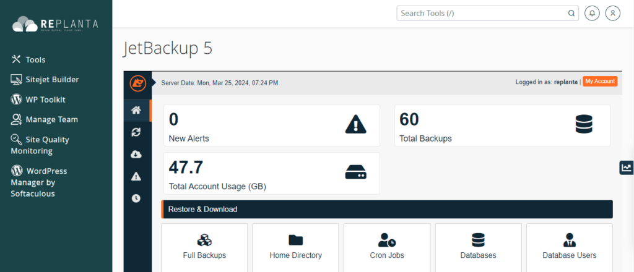This screenshot has height=272, width=634.
Task: Click the Total Account Usage card
Action: [272, 173]
